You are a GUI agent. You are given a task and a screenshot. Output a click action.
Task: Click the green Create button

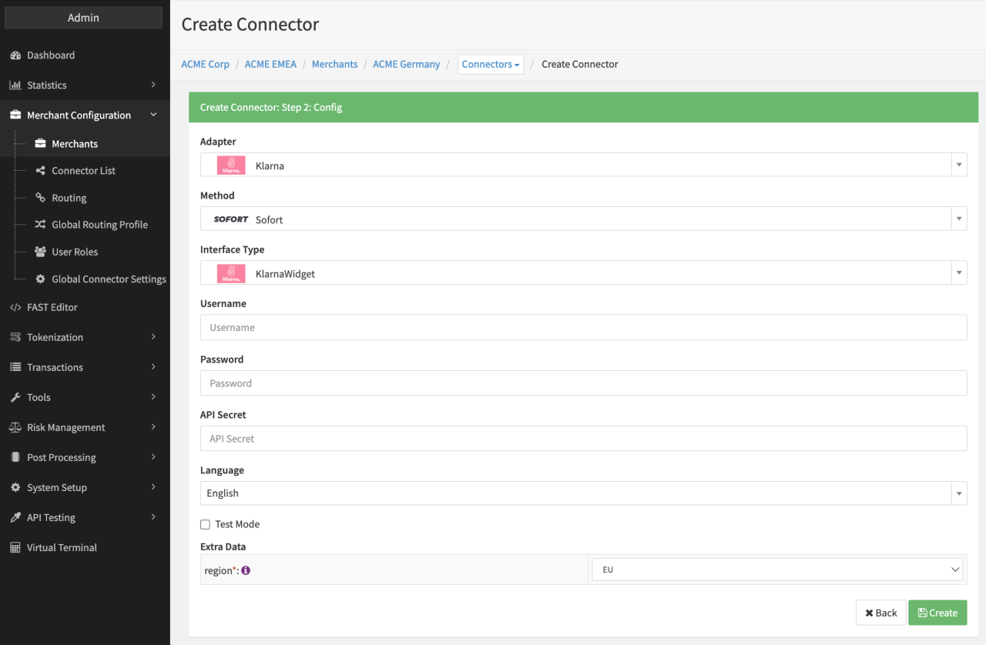(x=937, y=613)
